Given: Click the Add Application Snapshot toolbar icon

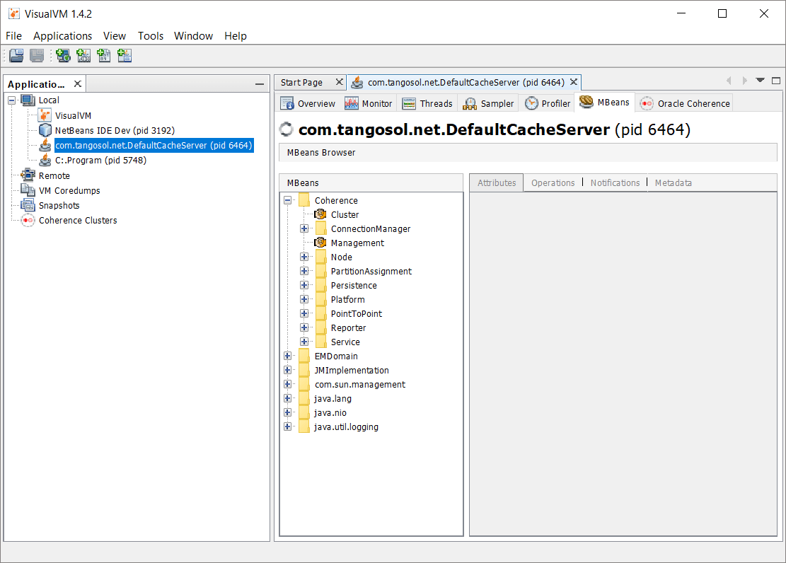Looking at the screenshot, I should pos(125,55).
